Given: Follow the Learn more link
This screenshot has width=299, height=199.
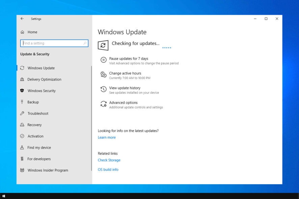Looking at the screenshot, I should click(x=107, y=137).
